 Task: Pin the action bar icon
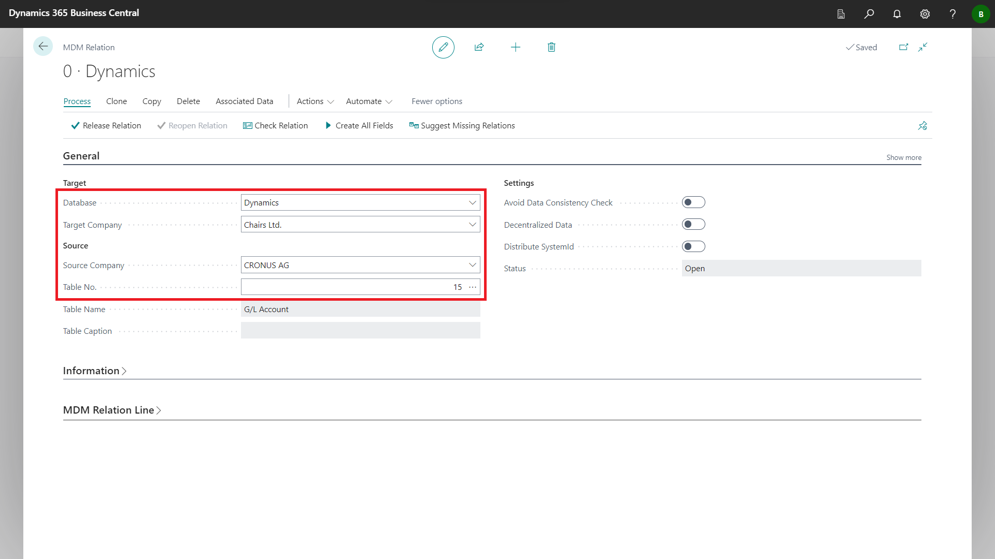coord(922,126)
